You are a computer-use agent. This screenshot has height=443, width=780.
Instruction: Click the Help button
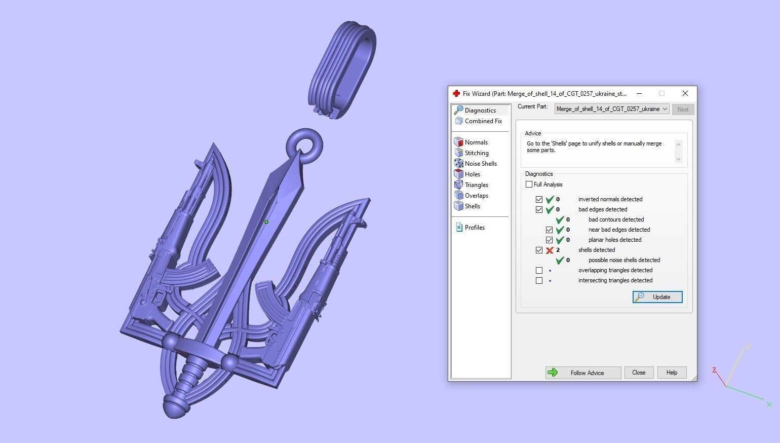tap(672, 373)
